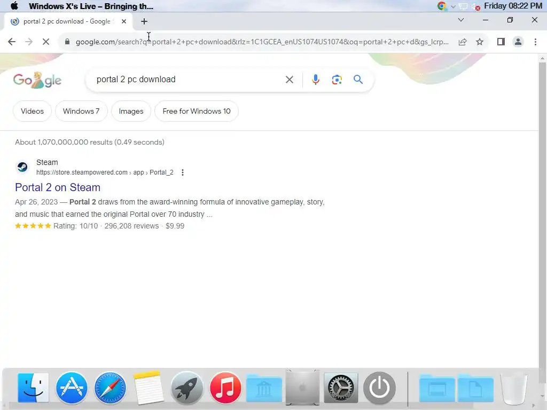Click the lock icon in address bar
The image size is (547, 410).
[x=67, y=42]
